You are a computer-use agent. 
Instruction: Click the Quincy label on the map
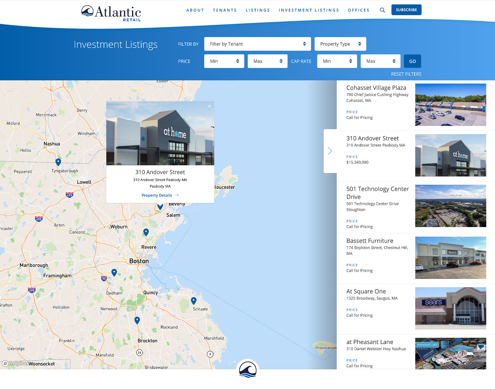(x=150, y=293)
